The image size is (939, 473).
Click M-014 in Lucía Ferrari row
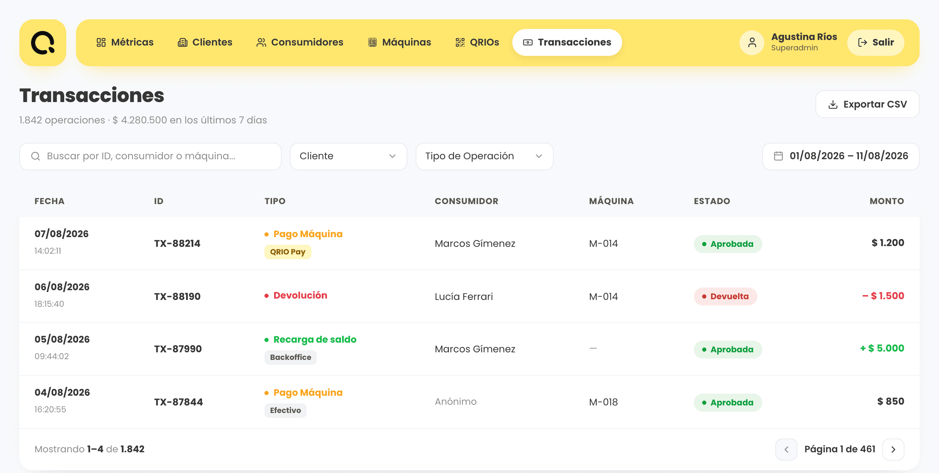point(603,297)
